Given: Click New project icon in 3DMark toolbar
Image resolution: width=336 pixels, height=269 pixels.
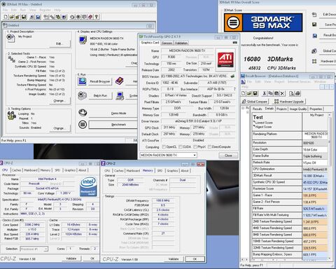Looking at the screenshot, I should click(x=6, y=17).
